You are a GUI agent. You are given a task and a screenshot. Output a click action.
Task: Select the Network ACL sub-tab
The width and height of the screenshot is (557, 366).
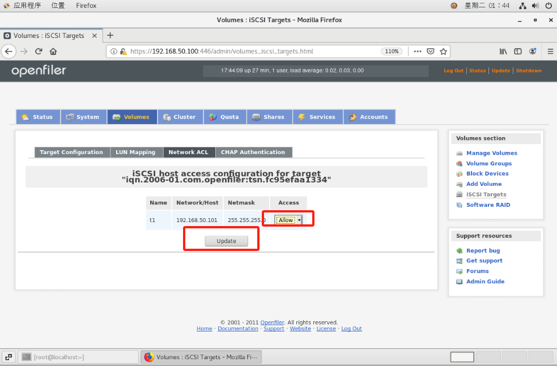(189, 152)
